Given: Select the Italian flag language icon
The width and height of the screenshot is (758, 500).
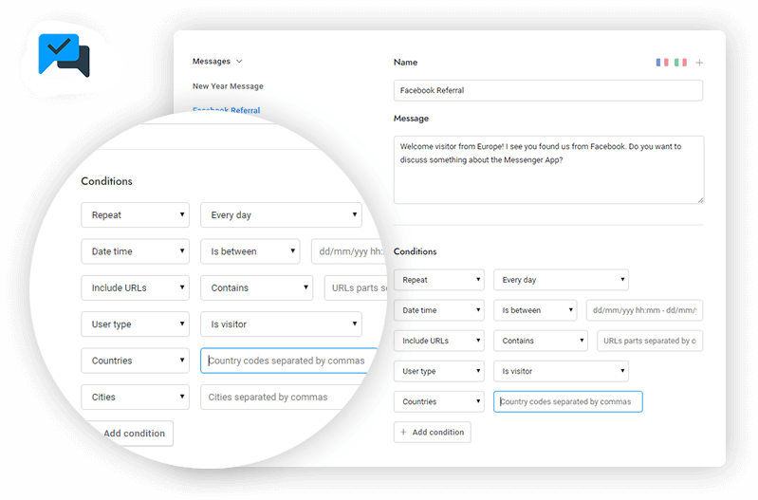Looking at the screenshot, I should pyautogui.click(x=680, y=63).
